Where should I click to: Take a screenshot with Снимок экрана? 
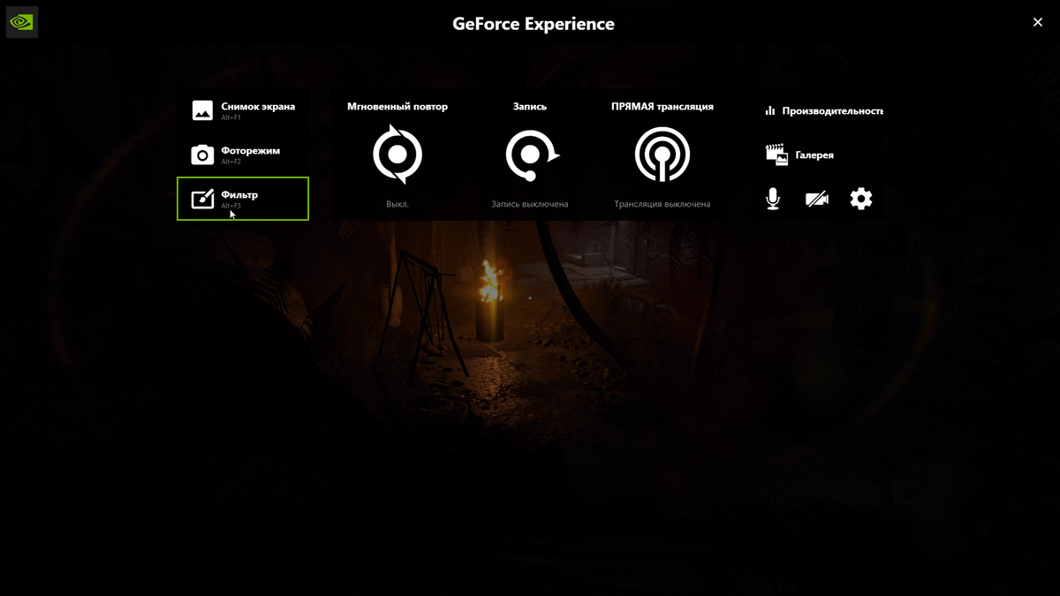coord(243,110)
